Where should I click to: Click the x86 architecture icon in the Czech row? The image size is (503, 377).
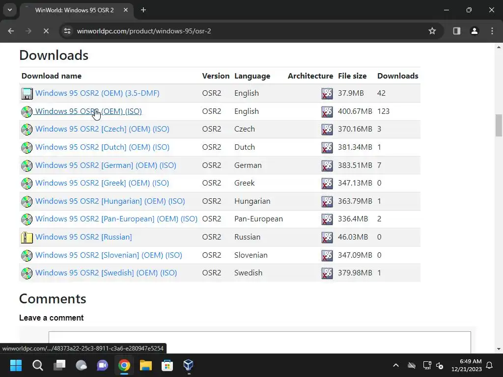click(x=327, y=129)
